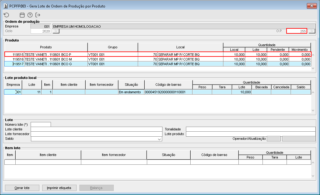
Task: Click barcode cell 000045192000000110001
Action: (x=168, y=92)
